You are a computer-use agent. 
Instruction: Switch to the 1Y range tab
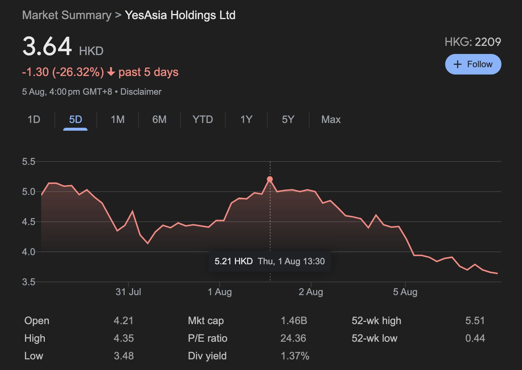pyautogui.click(x=246, y=120)
